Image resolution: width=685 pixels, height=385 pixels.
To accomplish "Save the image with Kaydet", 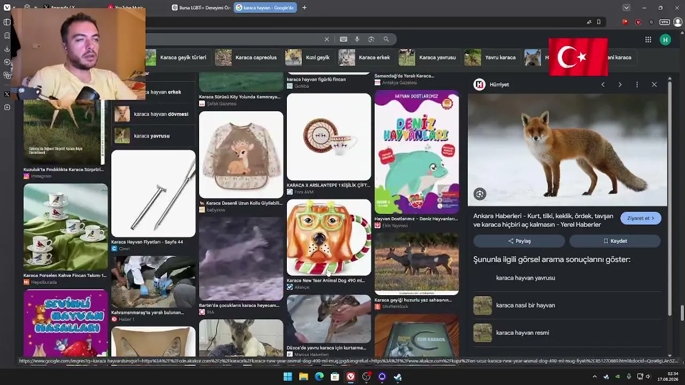I will point(615,241).
